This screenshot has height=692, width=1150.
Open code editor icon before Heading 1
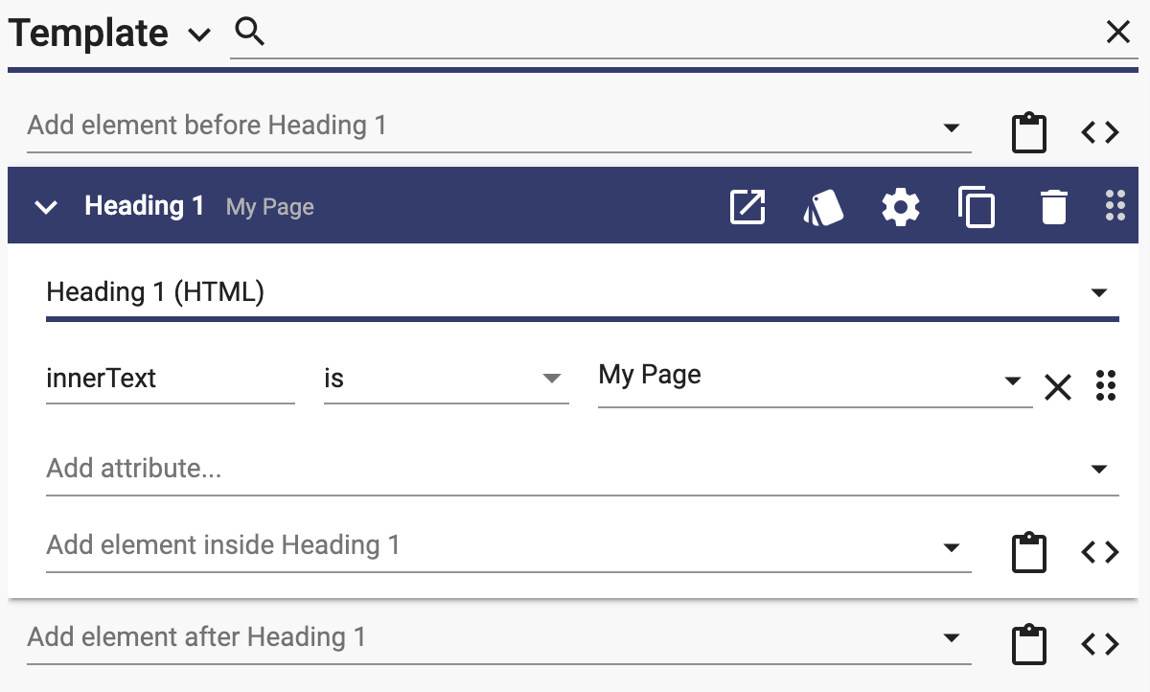[x=1099, y=132]
